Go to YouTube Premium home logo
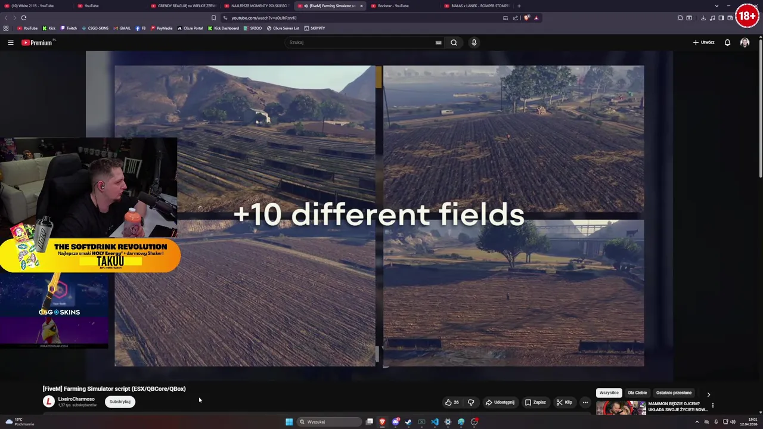Screen dimensions: 763x429 pos(37,42)
